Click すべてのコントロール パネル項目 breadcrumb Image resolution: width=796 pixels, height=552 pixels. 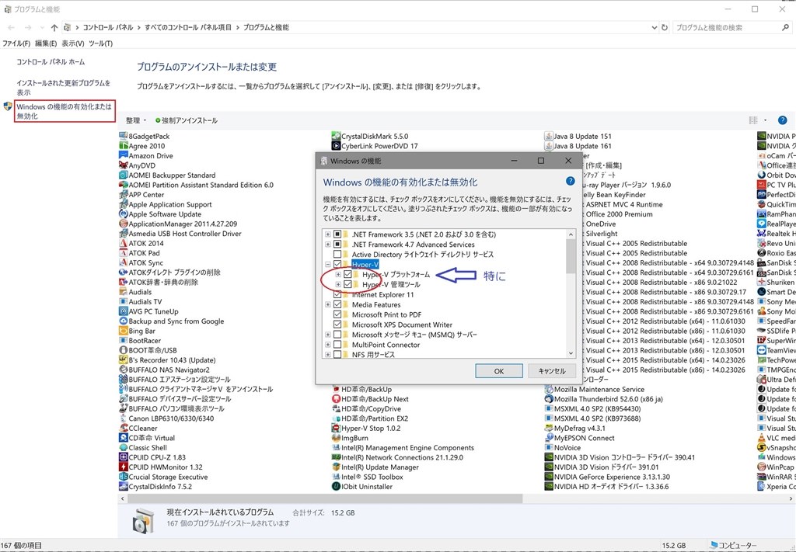click(188, 27)
